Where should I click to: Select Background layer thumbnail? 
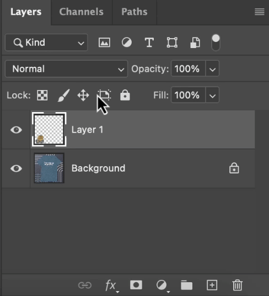coord(49,168)
